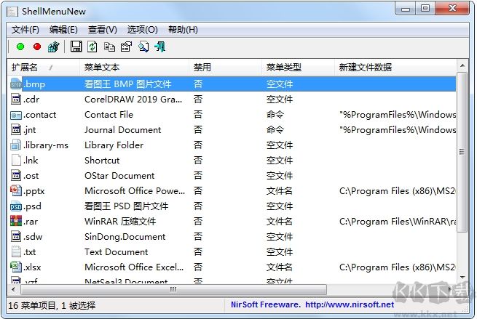Image resolution: width=477 pixels, height=319 pixels.
Task: Open the 文件(F) menu
Action: [x=25, y=30]
